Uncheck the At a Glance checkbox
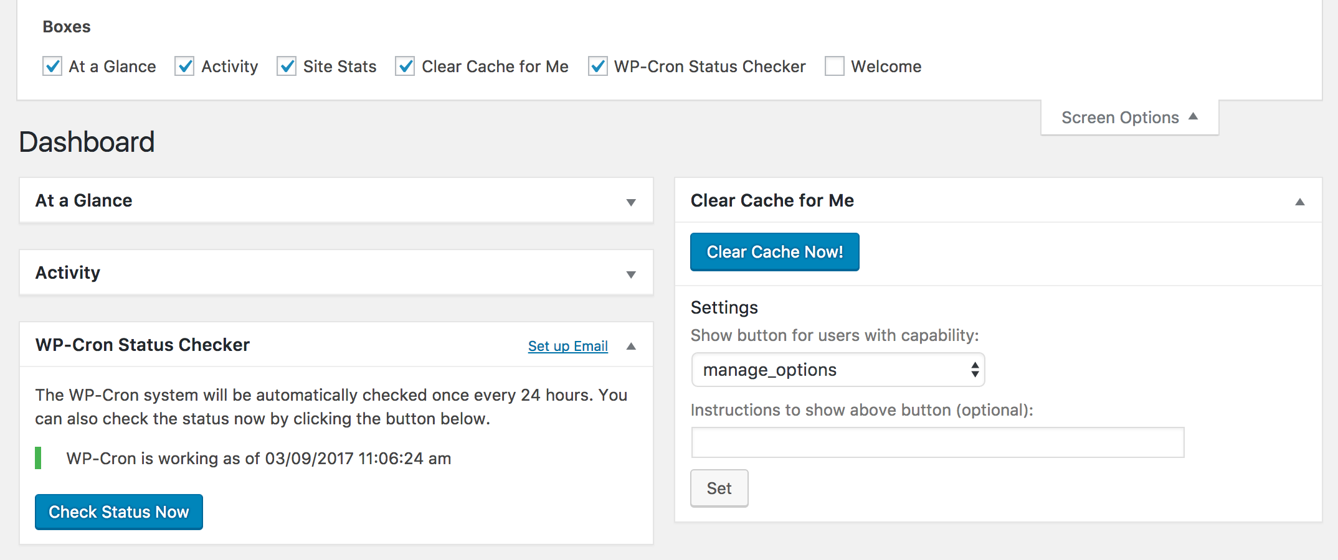This screenshot has height=560, width=1338. [x=52, y=66]
